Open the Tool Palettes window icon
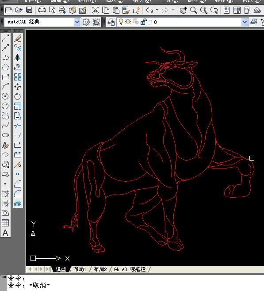Image resolution: width=264 pixels, height=291 pixels. (x=247, y=10)
